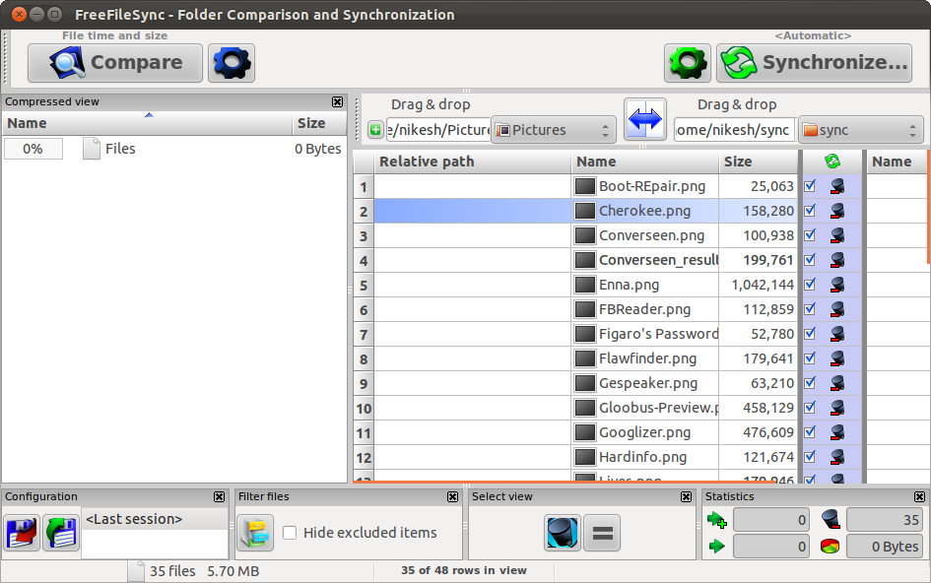
Task: Click sync action icon for Boot-REpair.png
Action: click(x=837, y=186)
